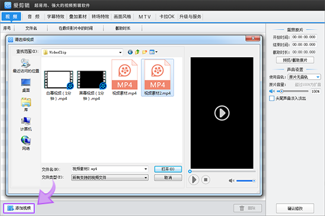Click the 100% volume value field
This screenshot has height=216, width=325.
[x=316, y=91]
